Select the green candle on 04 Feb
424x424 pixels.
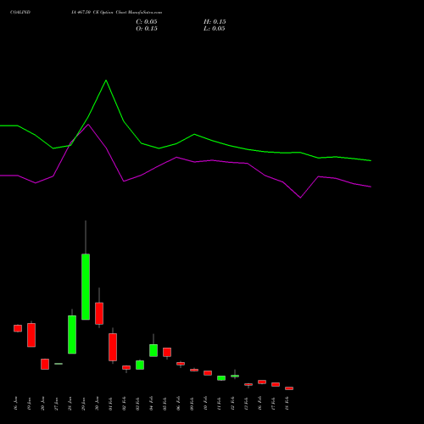point(153,350)
